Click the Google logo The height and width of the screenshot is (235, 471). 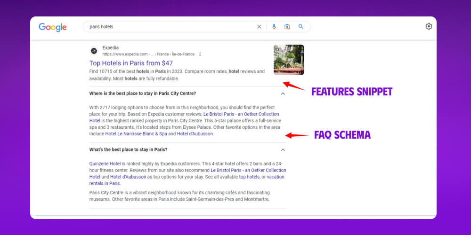tap(53, 27)
